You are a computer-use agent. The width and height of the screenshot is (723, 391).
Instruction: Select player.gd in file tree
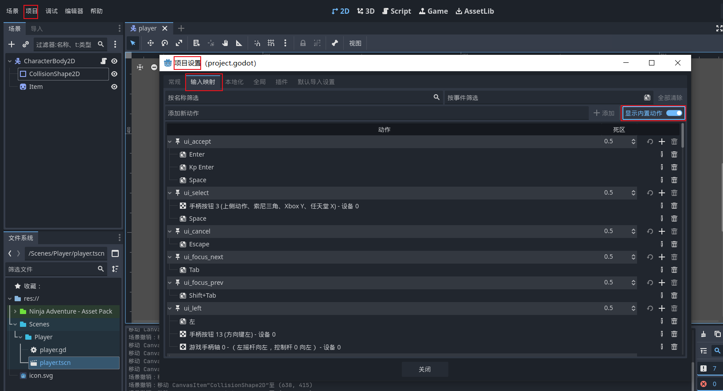click(53, 350)
